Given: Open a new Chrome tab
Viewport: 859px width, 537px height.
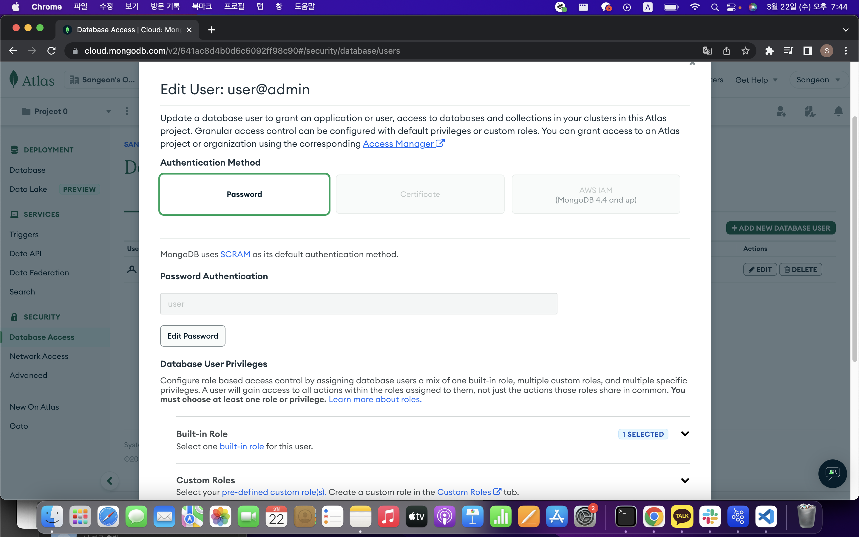Looking at the screenshot, I should 212,30.
